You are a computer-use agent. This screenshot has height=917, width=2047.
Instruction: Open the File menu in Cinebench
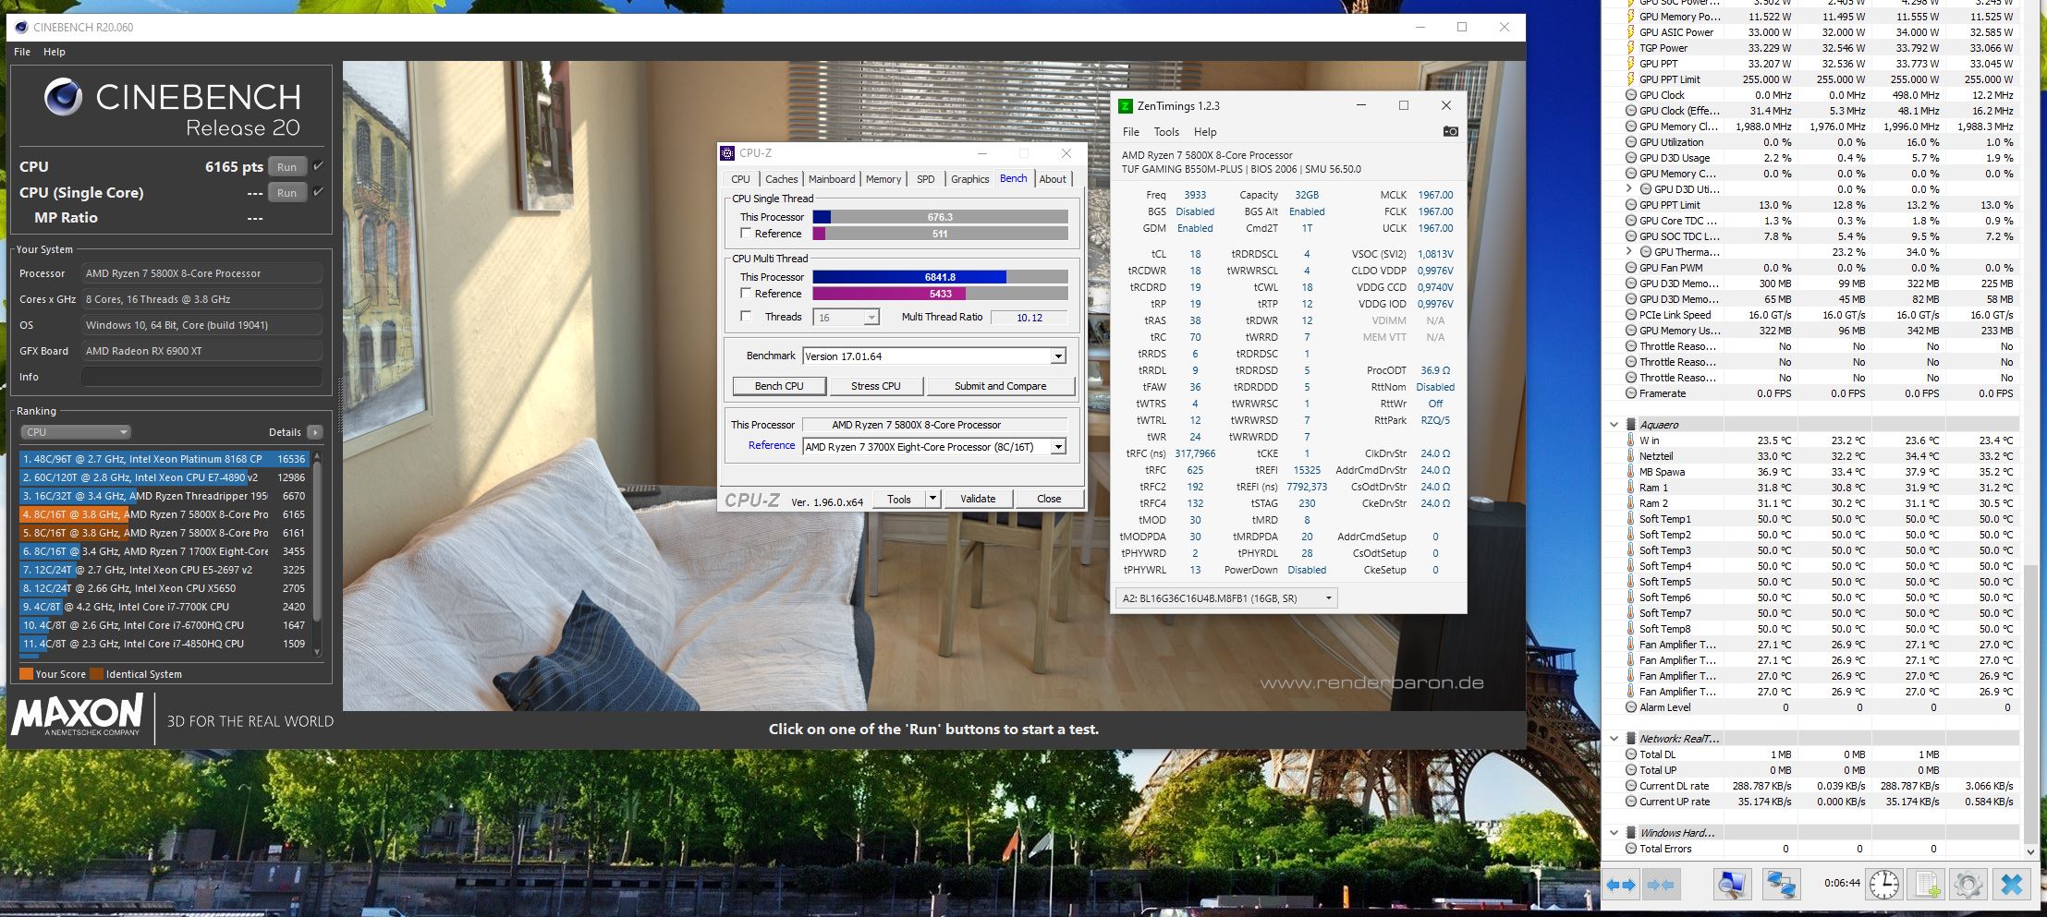point(22,52)
